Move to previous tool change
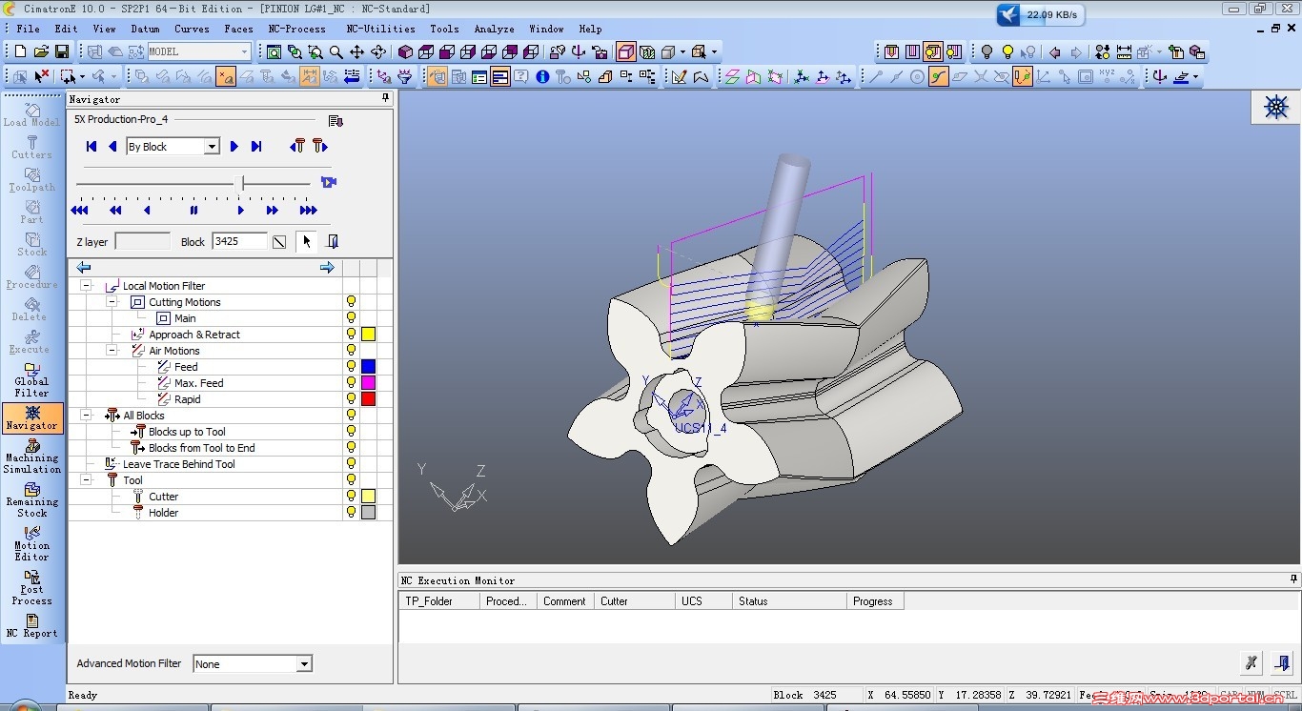 297,146
